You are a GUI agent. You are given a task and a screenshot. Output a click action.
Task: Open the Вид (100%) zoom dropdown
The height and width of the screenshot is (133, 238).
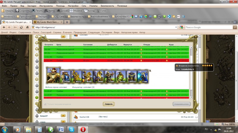pos(229,124)
